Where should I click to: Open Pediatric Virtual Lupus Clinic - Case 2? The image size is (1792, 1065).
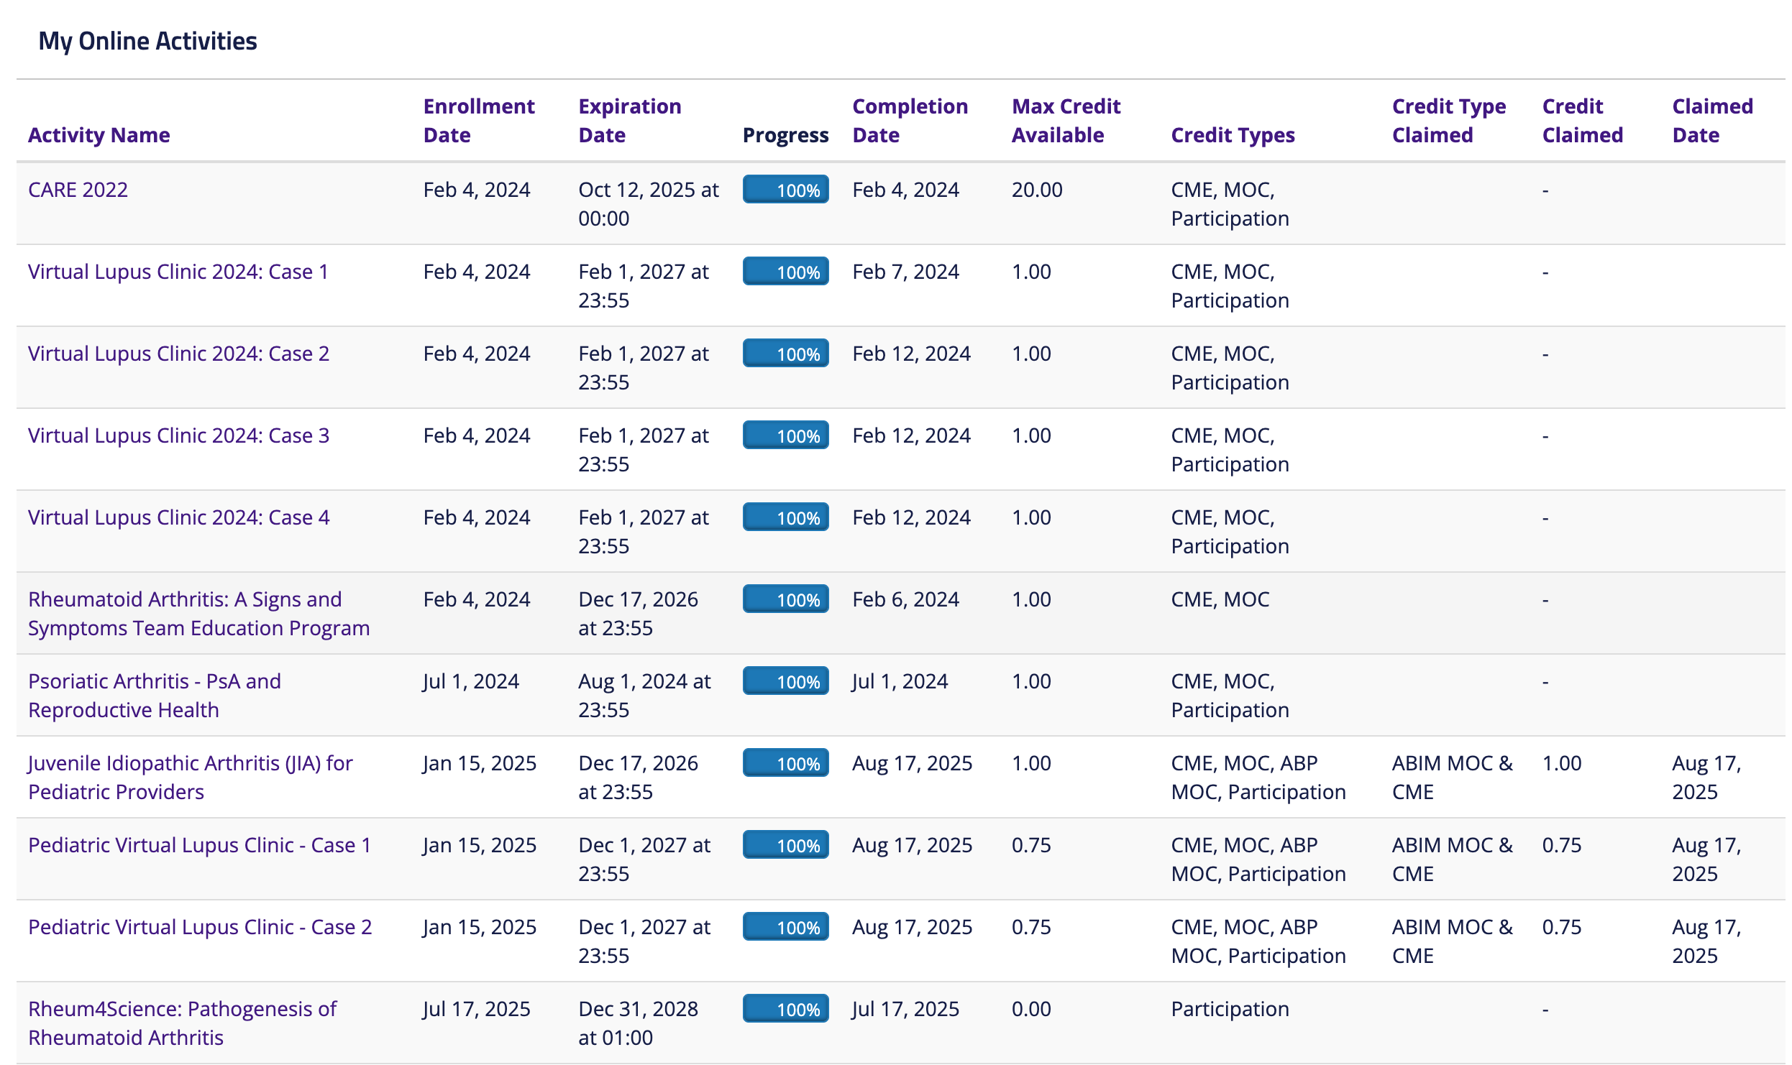click(200, 927)
